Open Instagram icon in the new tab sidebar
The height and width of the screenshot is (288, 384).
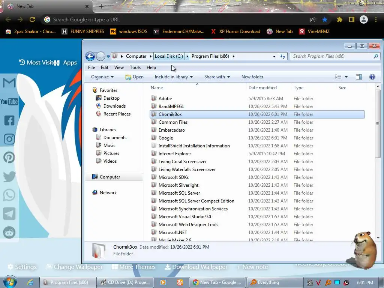coord(9,139)
